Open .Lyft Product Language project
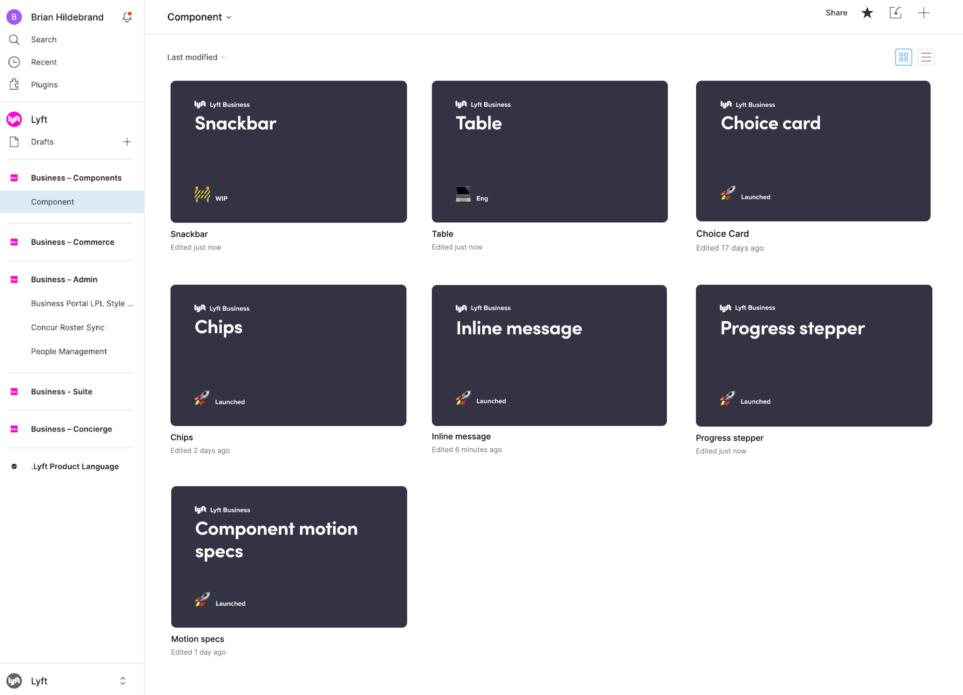Screen dimensions: 963x695 (75, 466)
